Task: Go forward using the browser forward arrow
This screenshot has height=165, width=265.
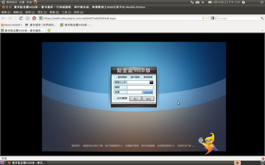Action: click(10, 18)
